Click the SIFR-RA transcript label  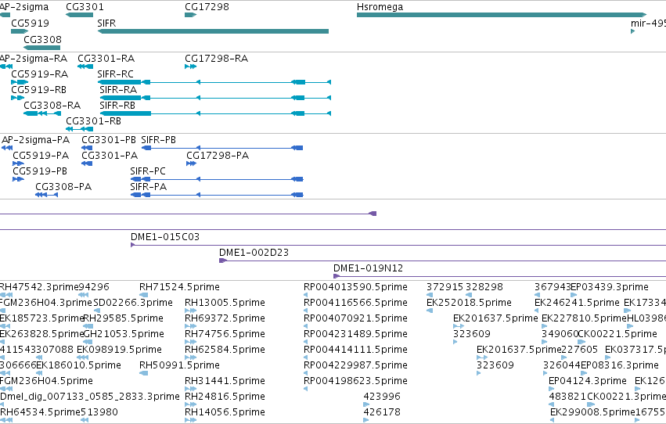118,89
